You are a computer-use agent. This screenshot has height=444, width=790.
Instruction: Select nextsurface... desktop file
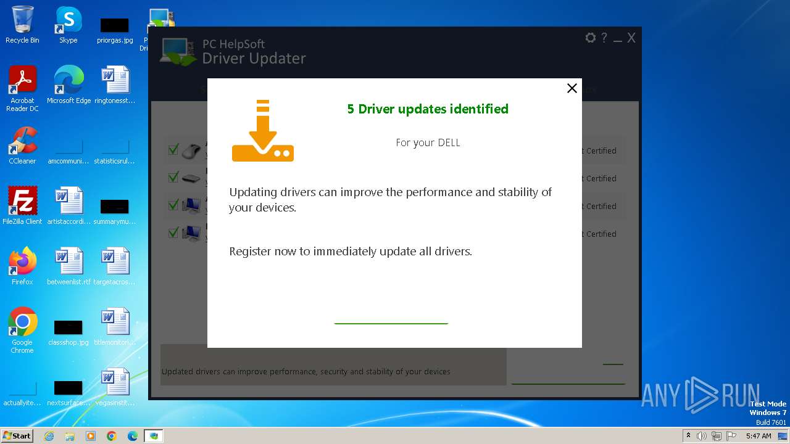click(x=69, y=393)
